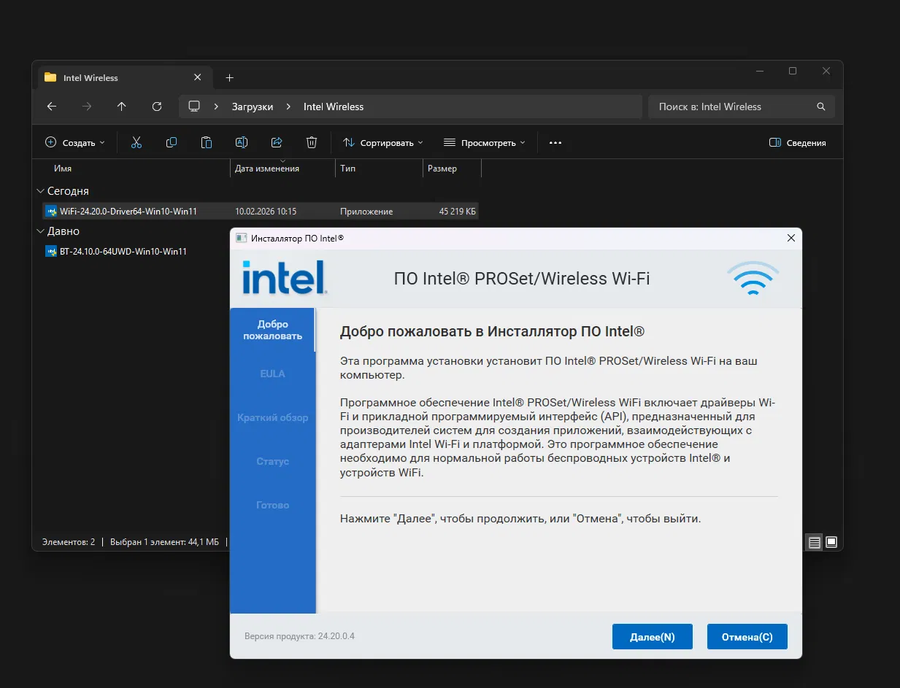Open the Просмотреть dropdown
The image size is (900, 688).
tap(485, 142)
